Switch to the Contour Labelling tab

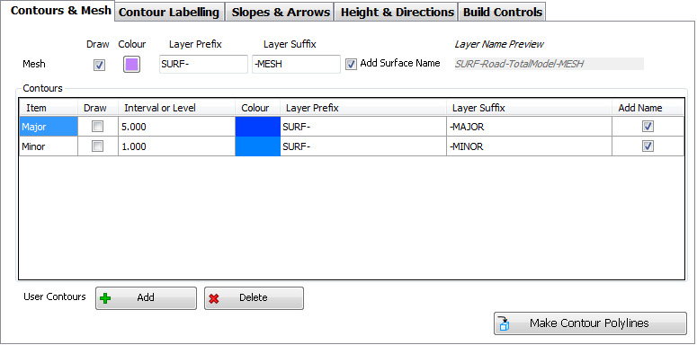pyautogui.click(x=169, y=13)
